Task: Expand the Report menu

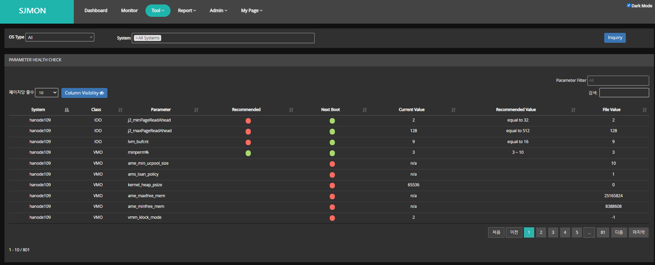Action: coord(187,11)
